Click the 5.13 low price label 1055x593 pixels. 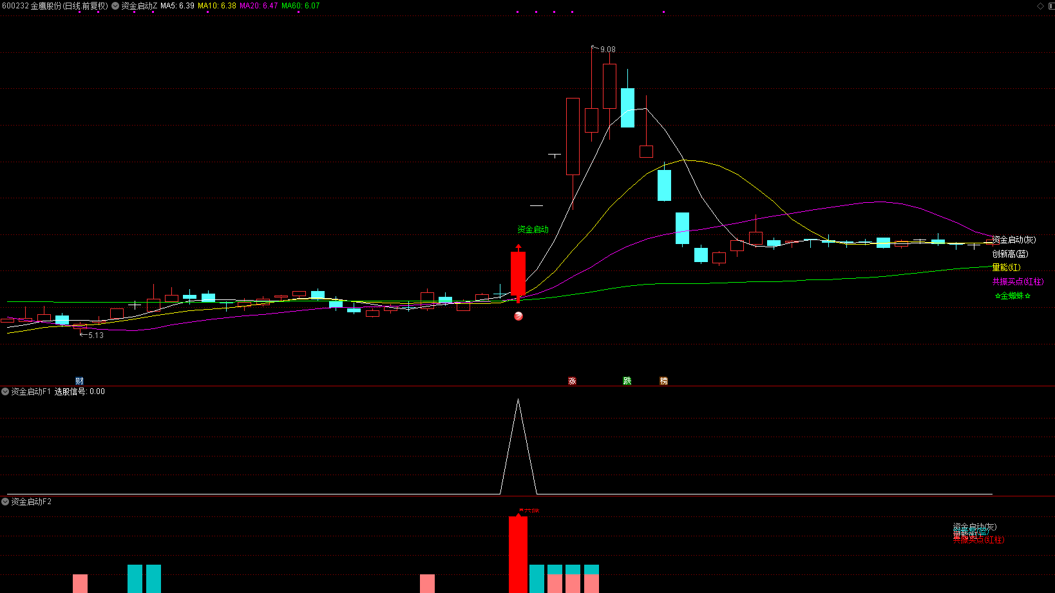coord(96,335)
